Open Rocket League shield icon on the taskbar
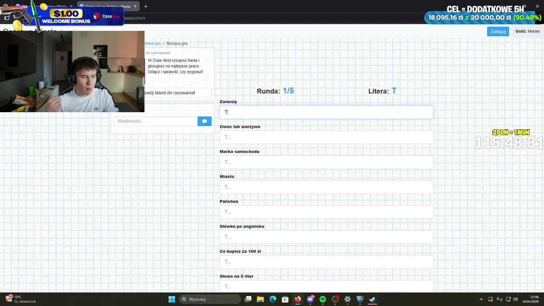This screenshot has height=306, width=544. pos(360,299)
